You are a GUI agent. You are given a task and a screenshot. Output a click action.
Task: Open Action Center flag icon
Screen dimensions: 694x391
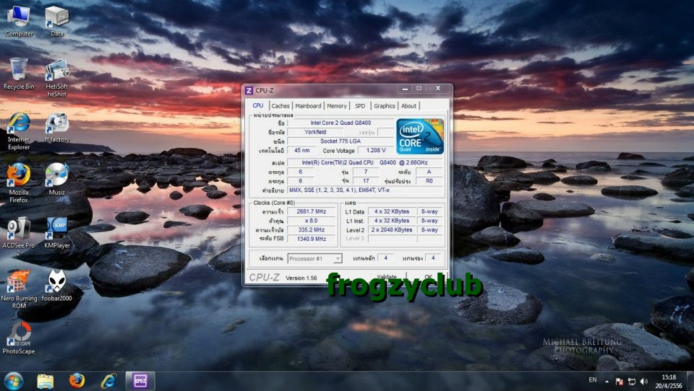coord(620,382)
